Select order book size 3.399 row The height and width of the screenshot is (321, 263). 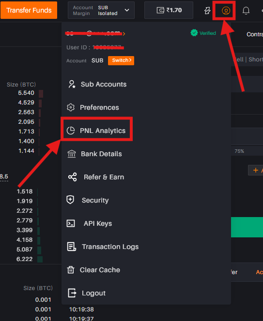[x=25, y=230]
